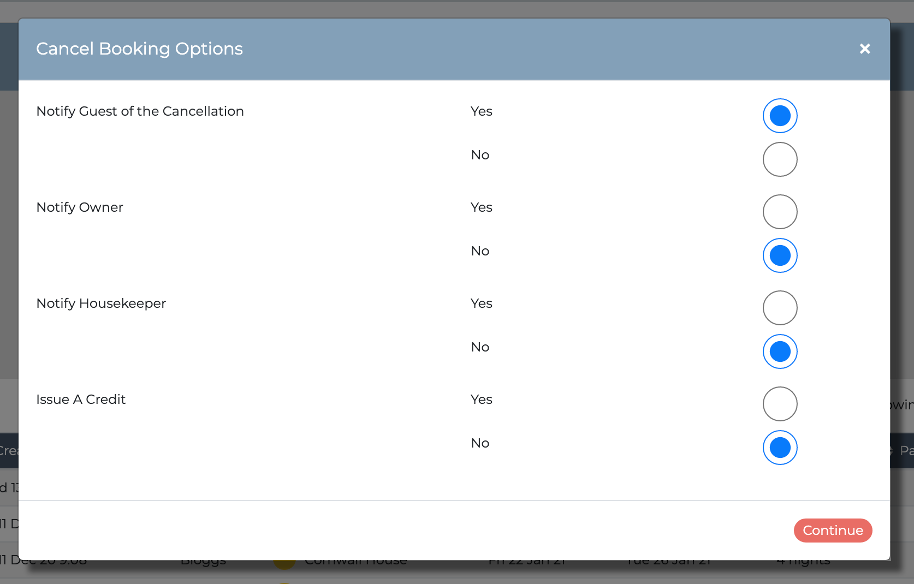The width and height of the screenshot is (914, 584).
Task: Click the Notify Owner label text
Action: click(x=80, y=207)
